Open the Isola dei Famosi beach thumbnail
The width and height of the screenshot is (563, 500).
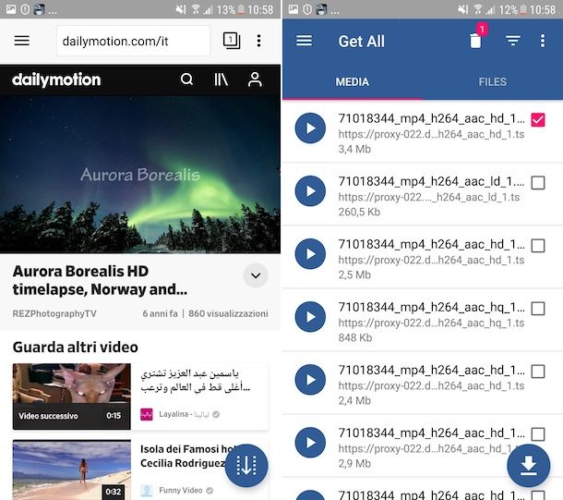pos(72,470)
